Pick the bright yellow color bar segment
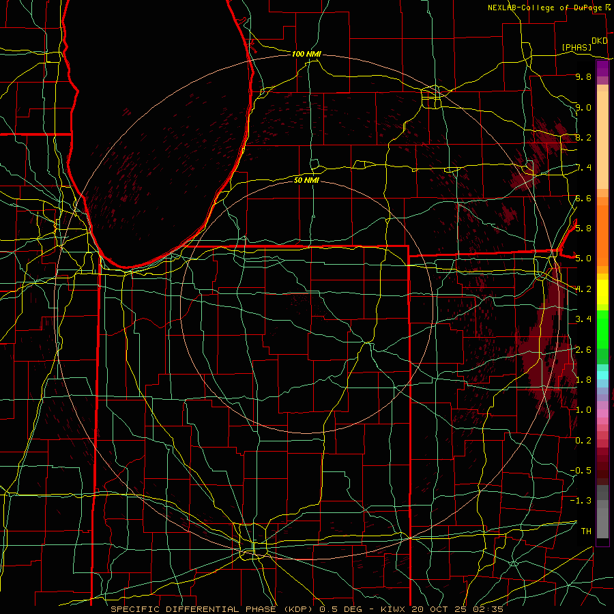Image resolution: width=614 pixels, height=614 pixels. (x=602, y=292)
